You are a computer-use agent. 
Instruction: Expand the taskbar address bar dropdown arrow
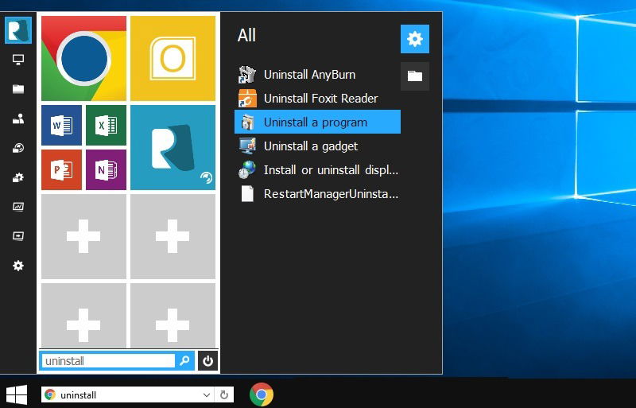207,394
